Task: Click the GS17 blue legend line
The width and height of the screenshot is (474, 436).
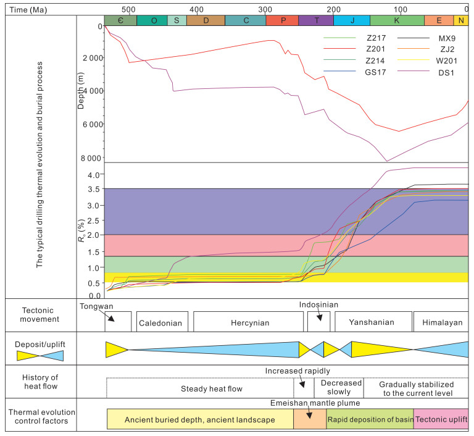Action: 340,72
